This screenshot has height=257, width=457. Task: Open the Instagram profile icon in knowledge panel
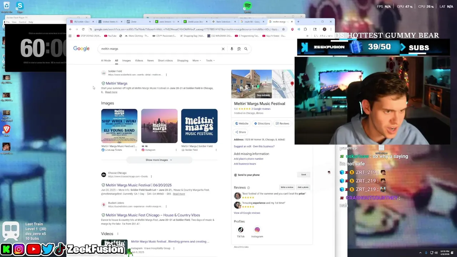(x=257, y=230)
